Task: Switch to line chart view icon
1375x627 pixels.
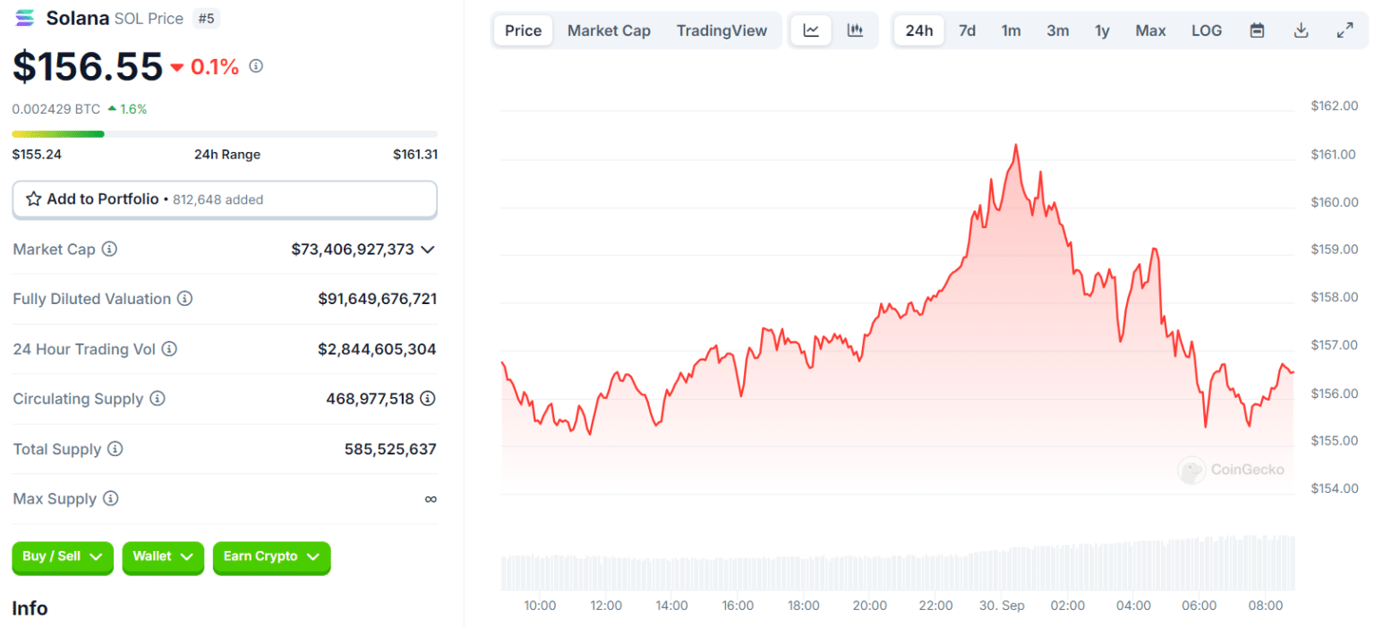Action: tap(811, 30)
